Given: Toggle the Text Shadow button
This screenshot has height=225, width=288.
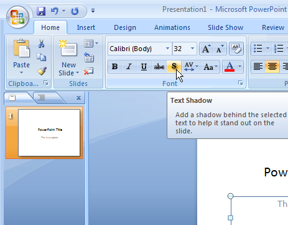Looking at the screenshot, I should tap(174, 67).
